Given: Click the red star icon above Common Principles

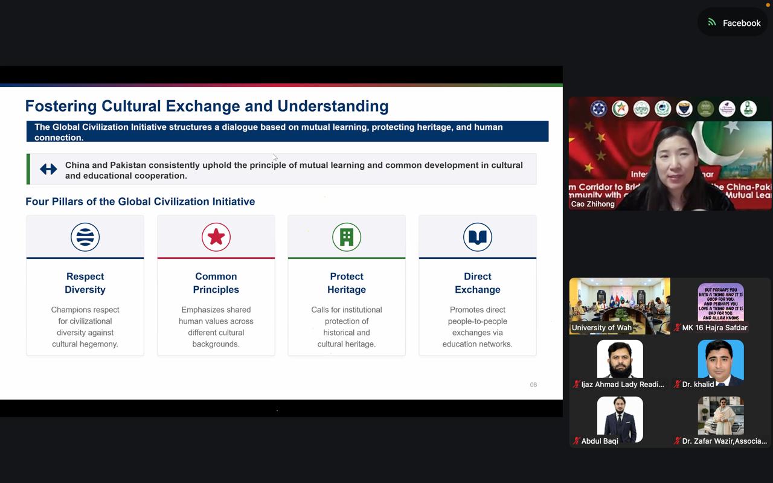Looking at the screenshot, I should pyautogui.click(x=216, y=237).
